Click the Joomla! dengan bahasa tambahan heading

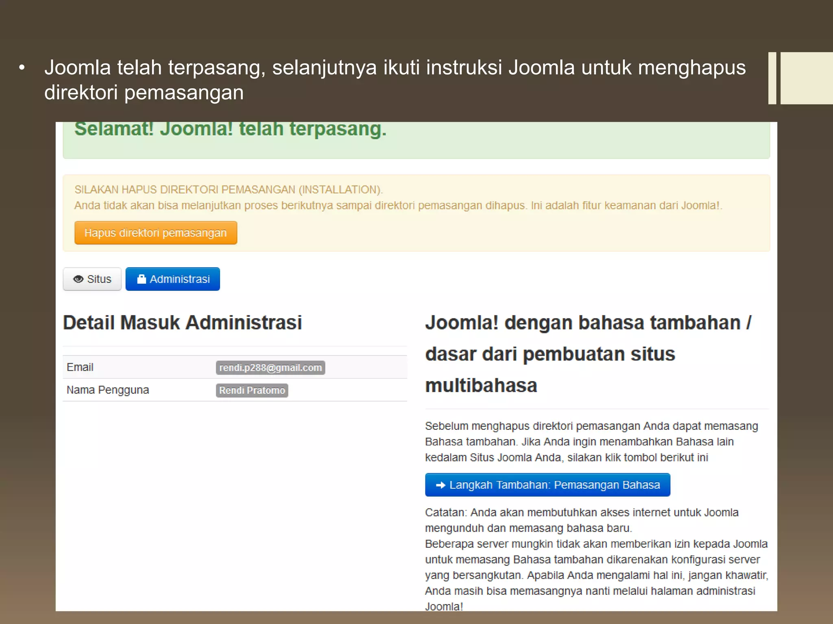pos(589,354)
